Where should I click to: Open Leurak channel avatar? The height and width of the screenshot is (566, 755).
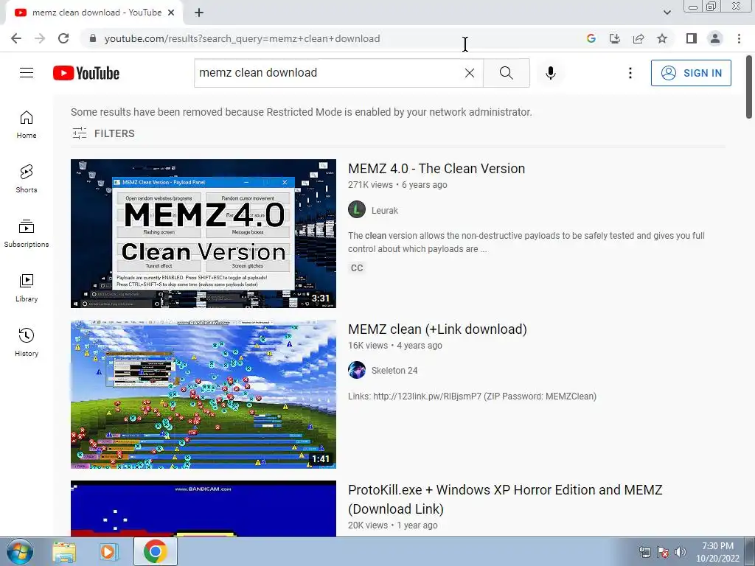(357, 210)
